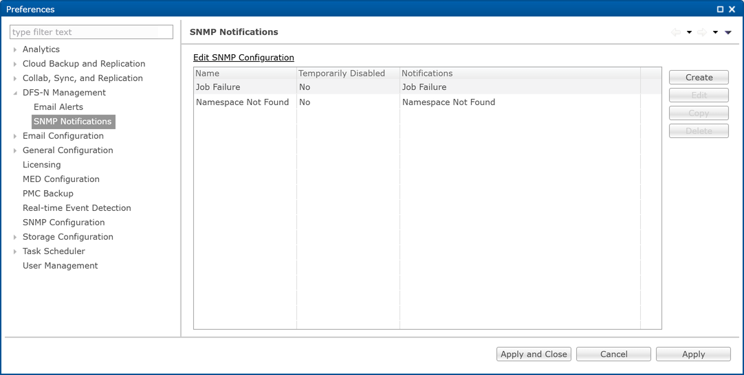The width and height of the screenshot is (744, 375).
Task: Click the back navigation arrow icon
Action: [x=676, y=32]
